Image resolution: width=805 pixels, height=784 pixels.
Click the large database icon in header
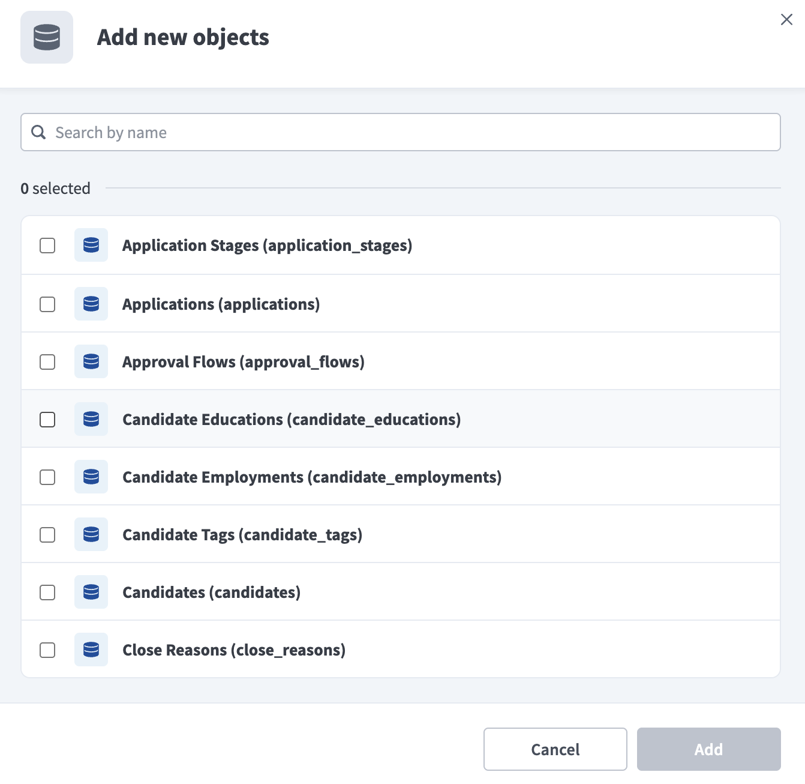47,37
